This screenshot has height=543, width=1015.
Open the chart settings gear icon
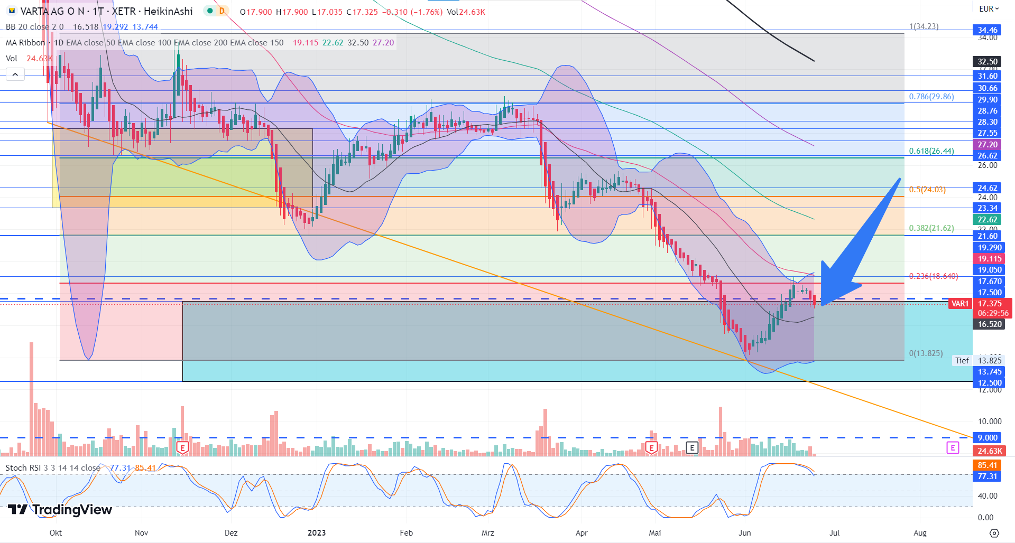994,532
